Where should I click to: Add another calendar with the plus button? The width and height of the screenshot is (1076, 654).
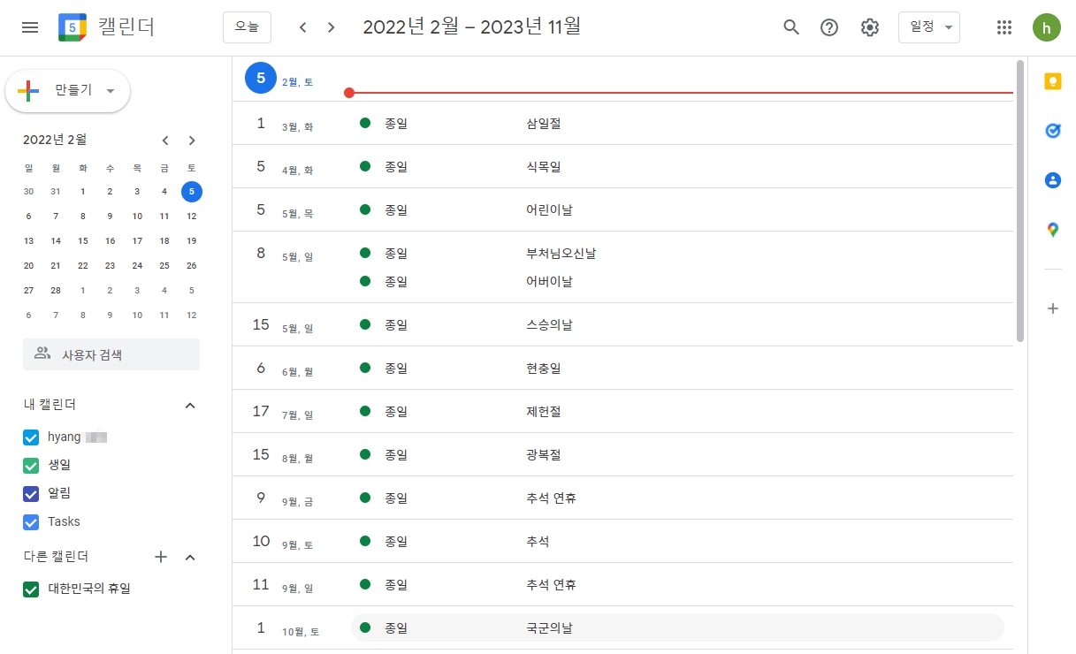[160, 557]
